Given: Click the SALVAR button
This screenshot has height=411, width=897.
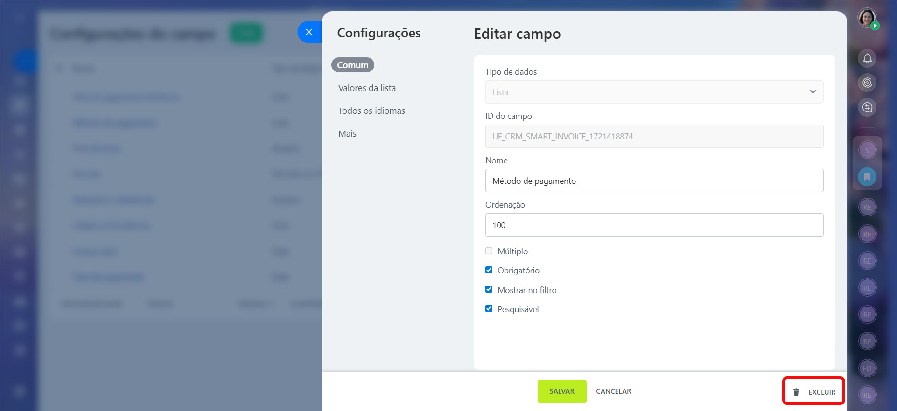Looking at the screenshot, I should click(x=562, y=391).
